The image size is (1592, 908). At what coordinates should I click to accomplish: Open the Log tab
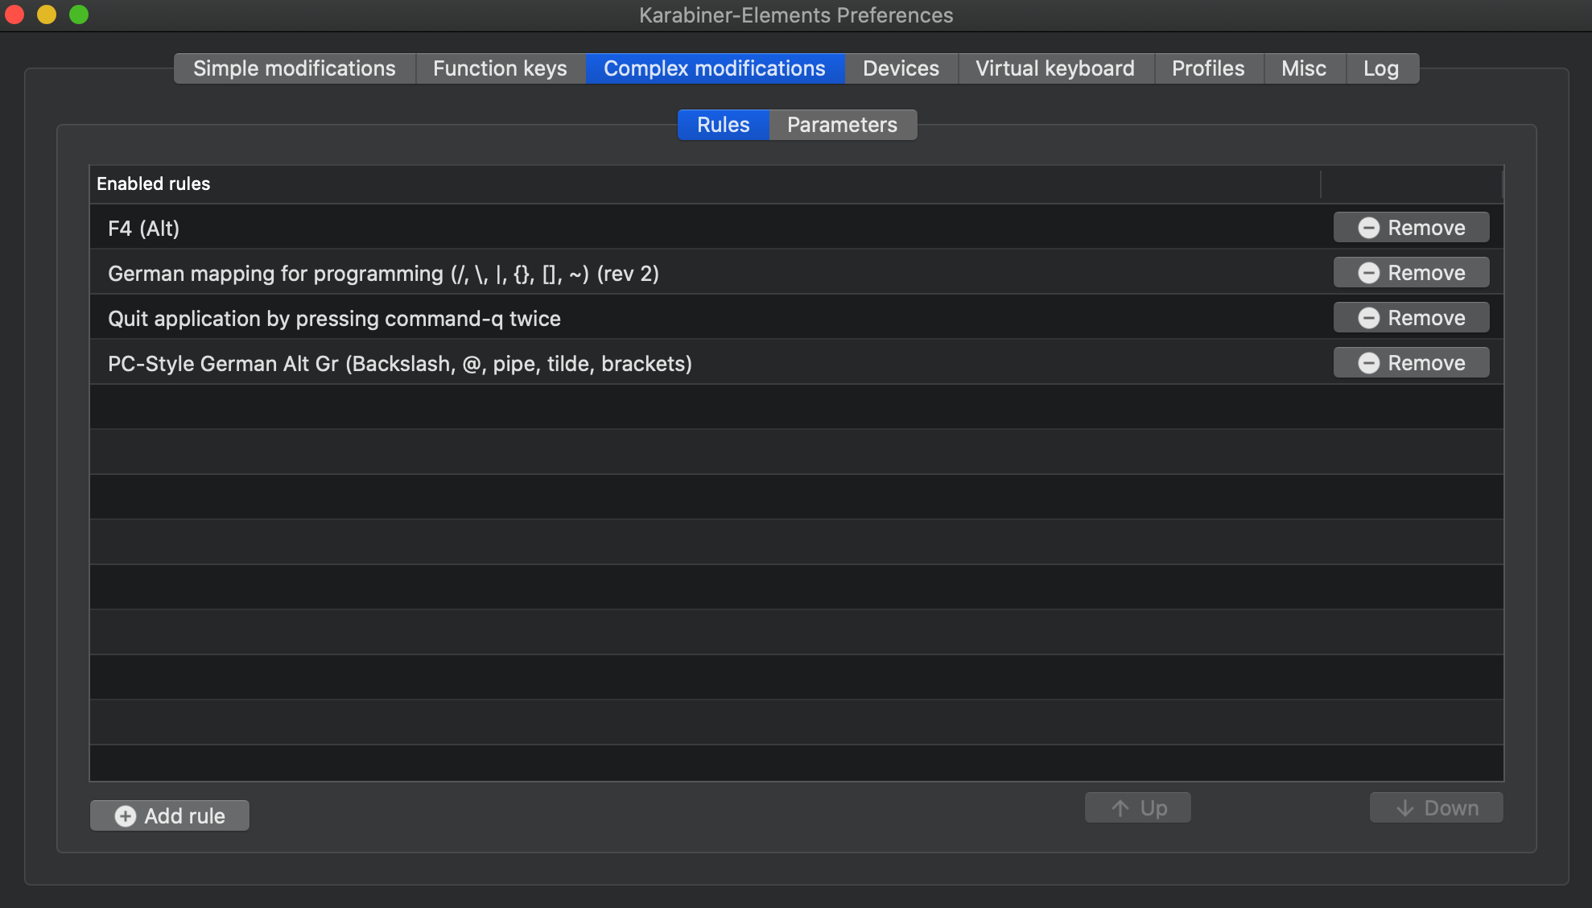1381,67
